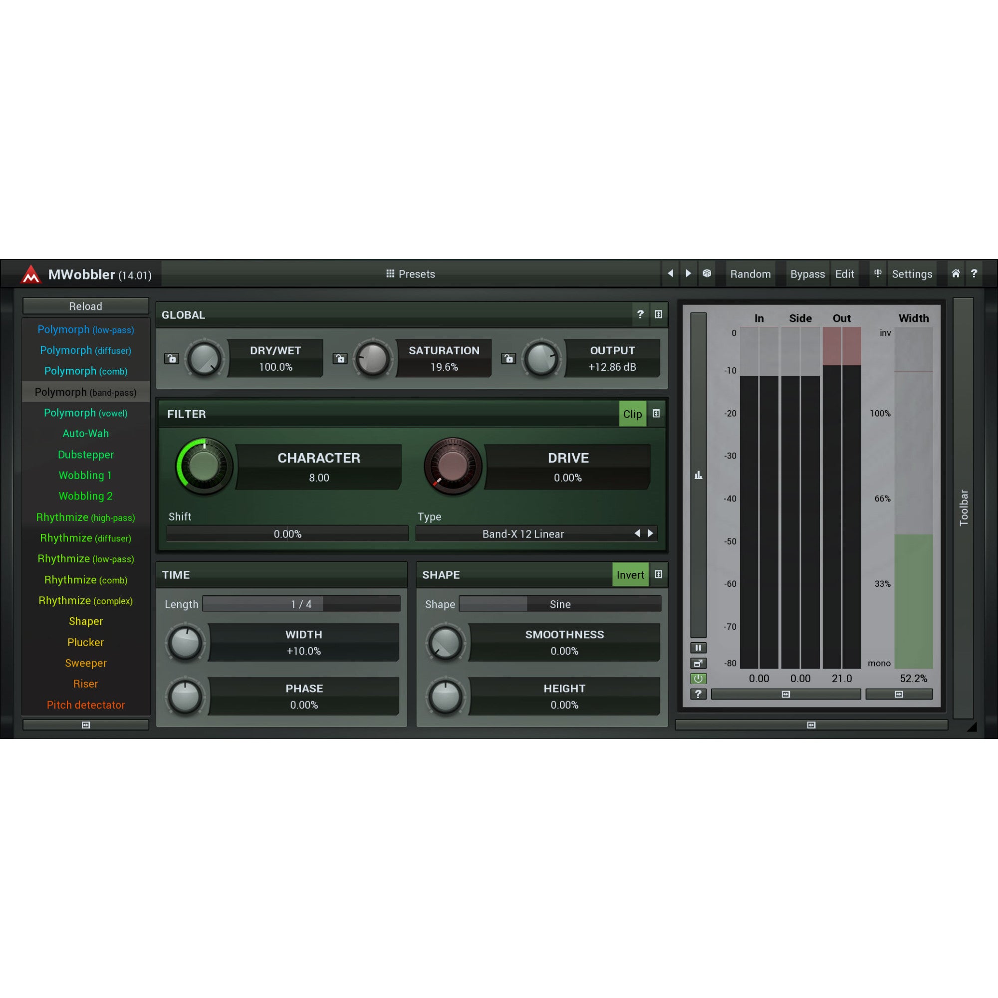Select previous filter type arrow
This screenshot has width=998, height=998.
tap(637, 533)
